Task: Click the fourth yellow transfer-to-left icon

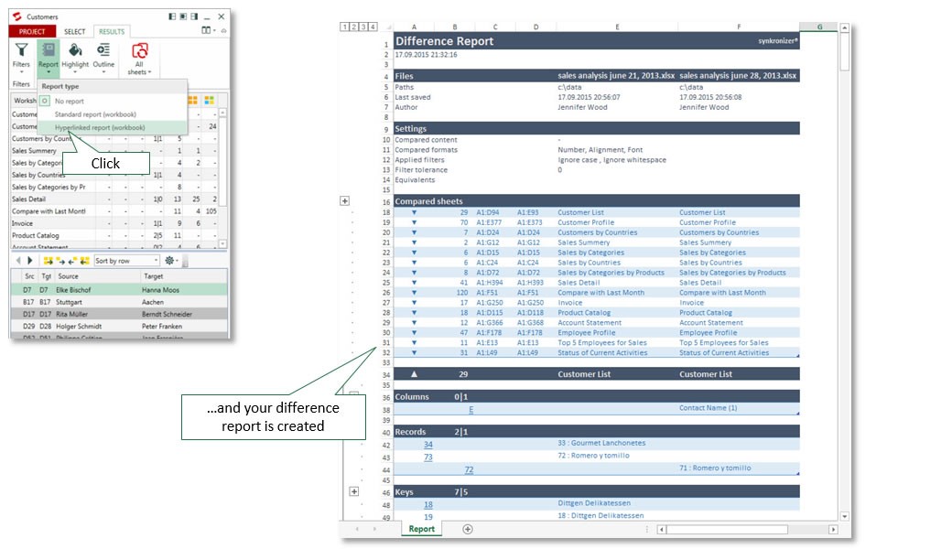Action: point(84,260)
